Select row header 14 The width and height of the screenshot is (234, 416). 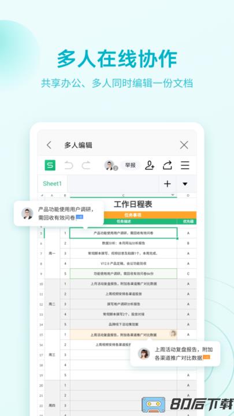41,325
